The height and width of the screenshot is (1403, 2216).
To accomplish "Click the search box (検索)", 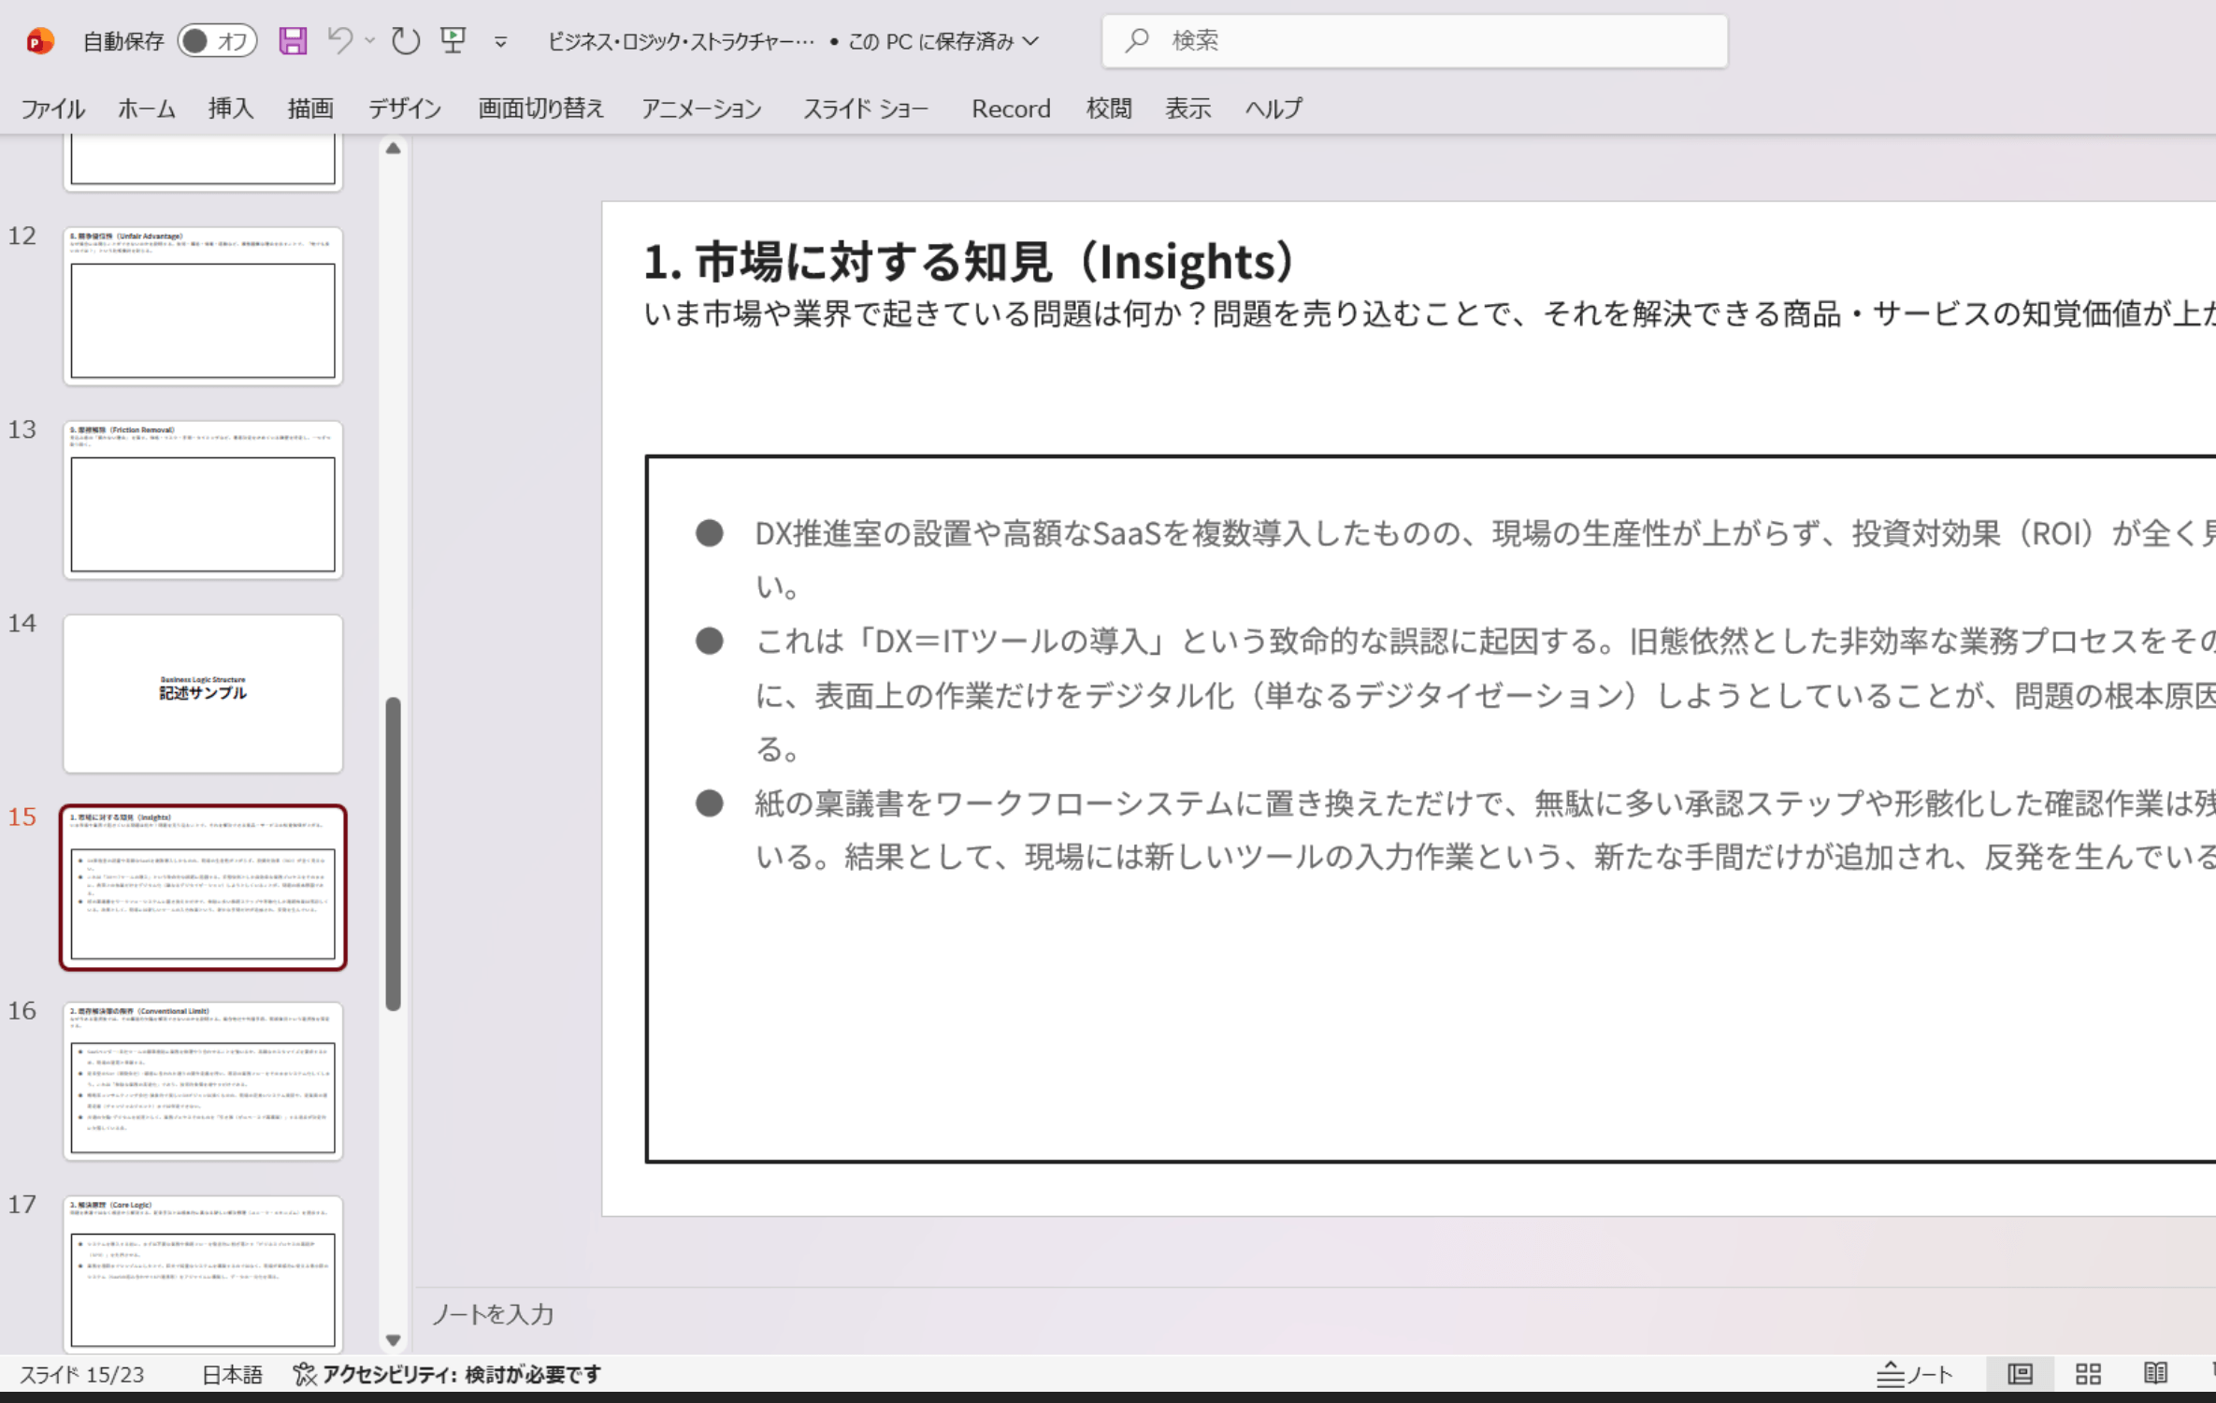I will pyautogui.click(x=1414, y=41).
